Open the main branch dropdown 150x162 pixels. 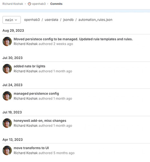[12, 20]
